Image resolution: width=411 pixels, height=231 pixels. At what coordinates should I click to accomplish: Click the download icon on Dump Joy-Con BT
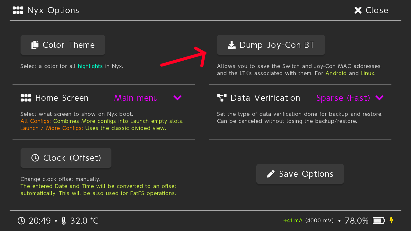(x=232, y=45)
